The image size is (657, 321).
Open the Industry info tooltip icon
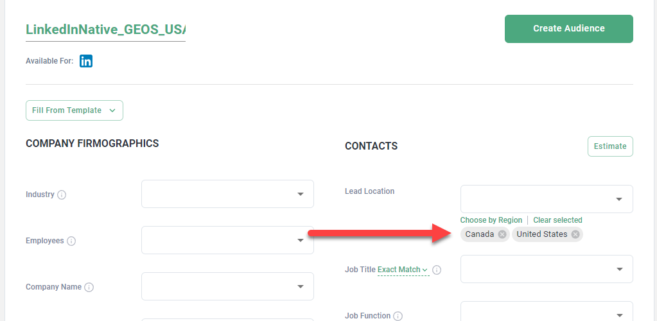point(62,195)
